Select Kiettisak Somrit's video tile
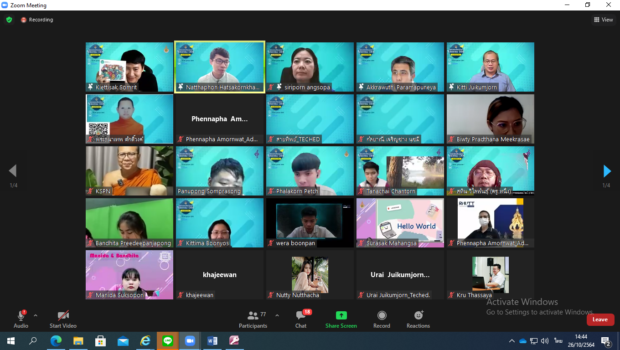 point(129,67)
